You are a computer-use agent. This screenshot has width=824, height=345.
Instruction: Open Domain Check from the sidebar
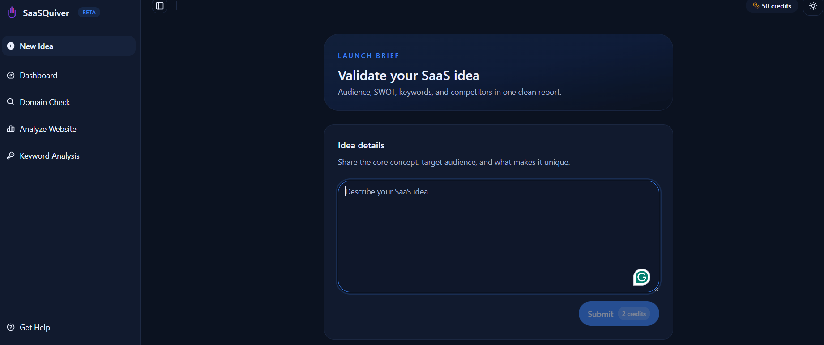click(45, 102)
